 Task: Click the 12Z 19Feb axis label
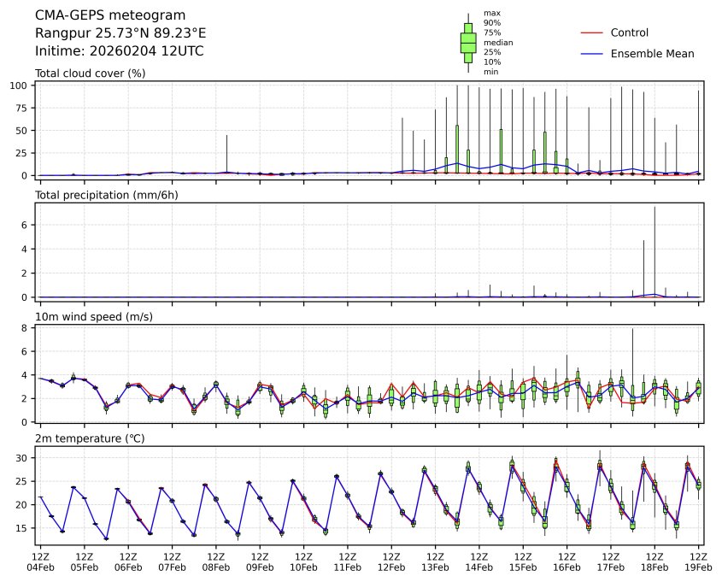point(699,561)
